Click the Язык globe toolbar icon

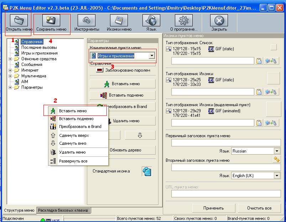tap(151, 20)
